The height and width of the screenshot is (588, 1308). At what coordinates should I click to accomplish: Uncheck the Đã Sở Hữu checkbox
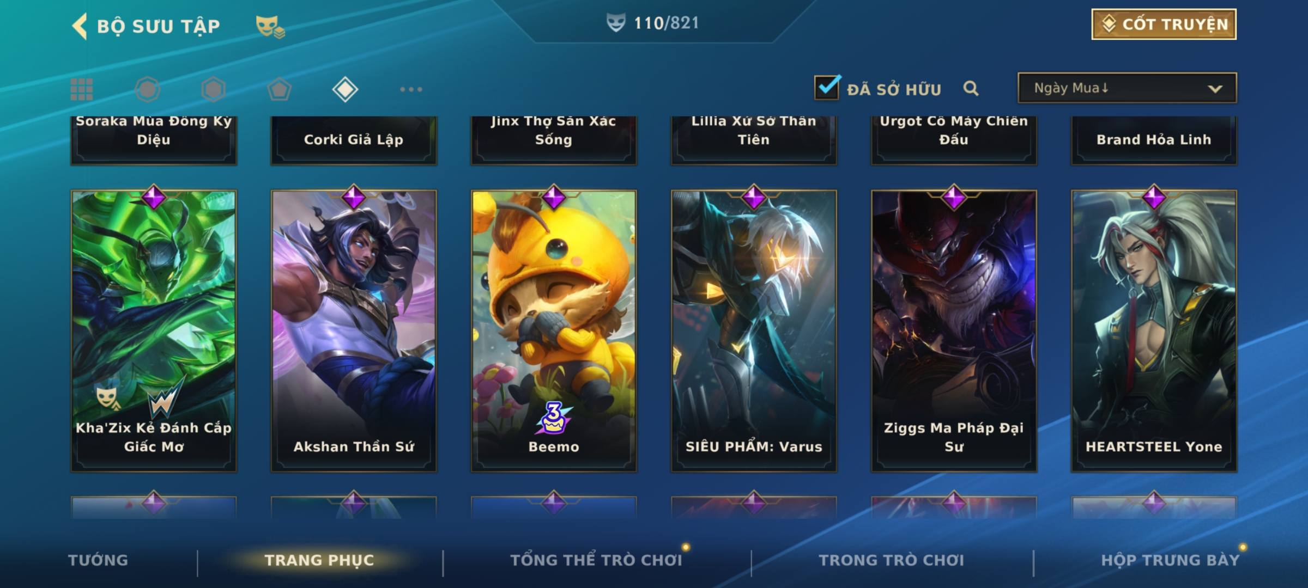coord(827,87)
